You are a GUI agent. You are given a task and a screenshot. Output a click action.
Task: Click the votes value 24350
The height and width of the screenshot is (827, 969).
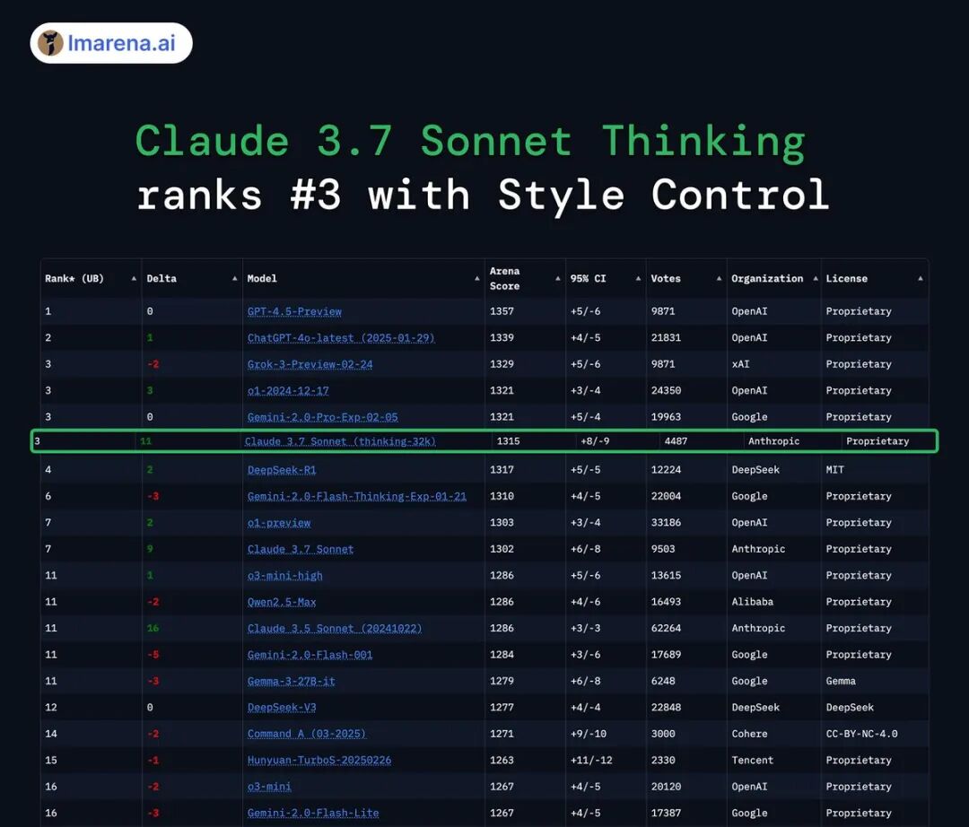[x=666, y=391]
